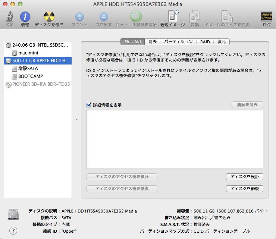Click the ディスクを修復 button

pyautogui.click(x=245, y=189)
